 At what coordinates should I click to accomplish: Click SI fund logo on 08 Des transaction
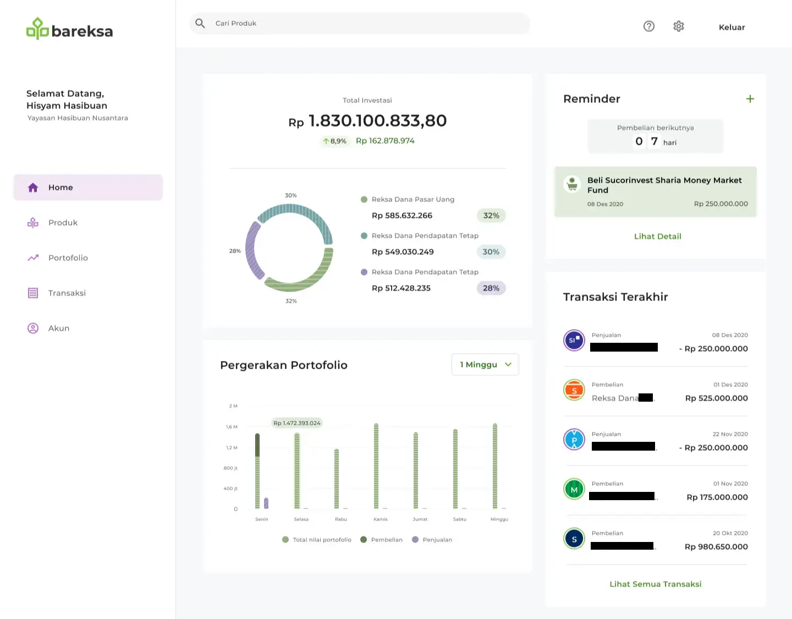tap(574, 340)
